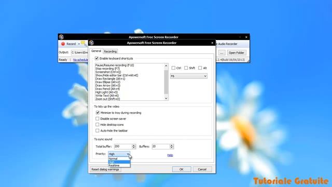Close the main Screen Recorder window

point(246,37)
